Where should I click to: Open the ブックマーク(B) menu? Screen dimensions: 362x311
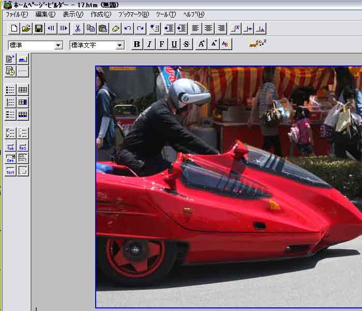133,14
